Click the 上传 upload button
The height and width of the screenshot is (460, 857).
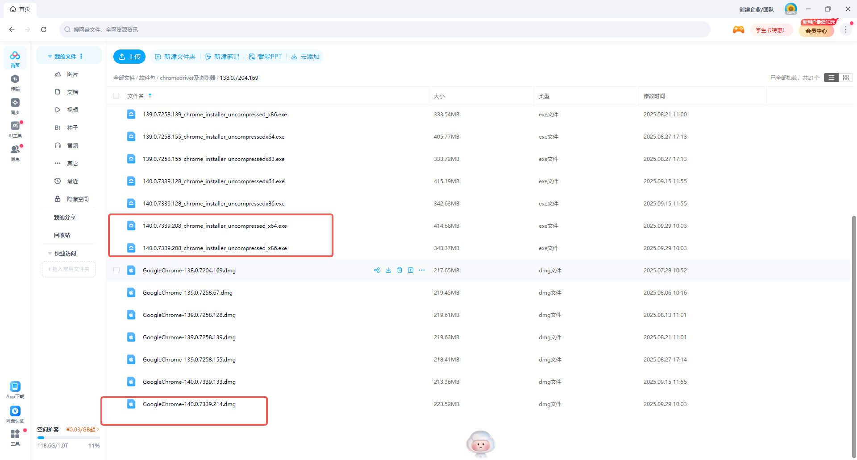(x=129, y=57)
